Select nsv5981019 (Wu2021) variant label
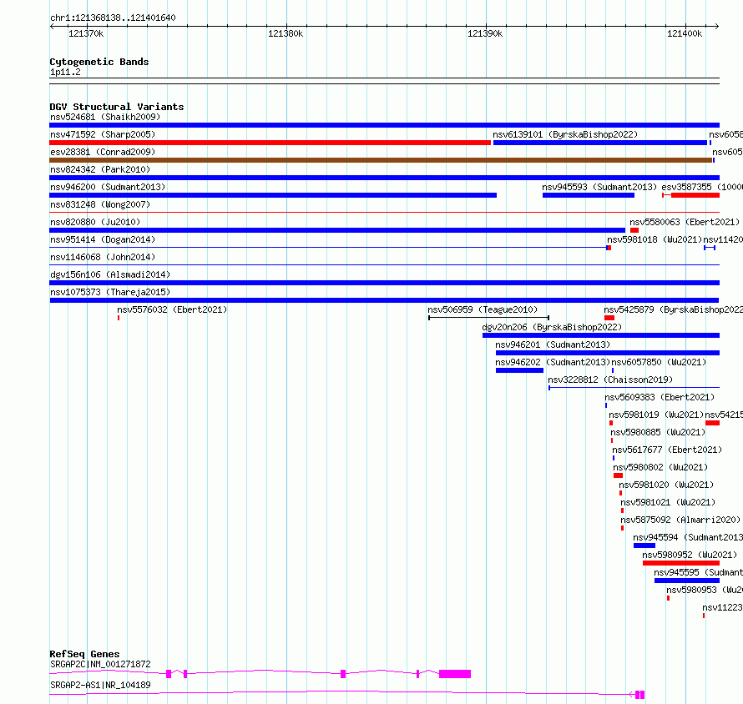Viewport: 743px width, 704px height. point(656,415)
